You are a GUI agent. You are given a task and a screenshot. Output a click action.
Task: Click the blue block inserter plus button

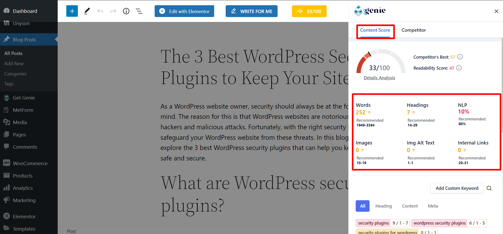(x=72, y=11)
